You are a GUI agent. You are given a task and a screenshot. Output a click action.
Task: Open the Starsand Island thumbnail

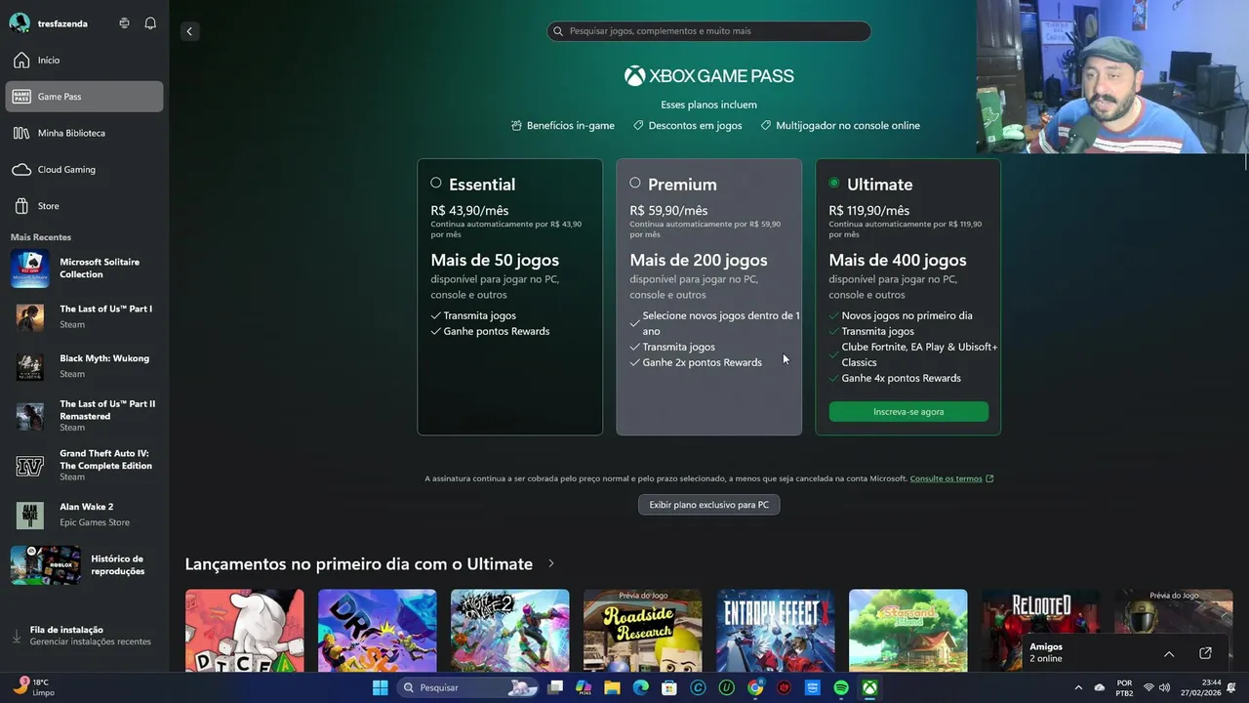[908, 631]
